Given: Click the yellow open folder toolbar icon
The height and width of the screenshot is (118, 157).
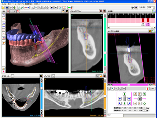Looking at the screenshot, I should point(3,8).
